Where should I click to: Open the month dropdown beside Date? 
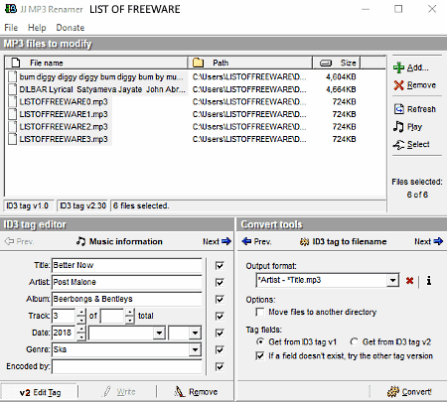tap(159, 333)
